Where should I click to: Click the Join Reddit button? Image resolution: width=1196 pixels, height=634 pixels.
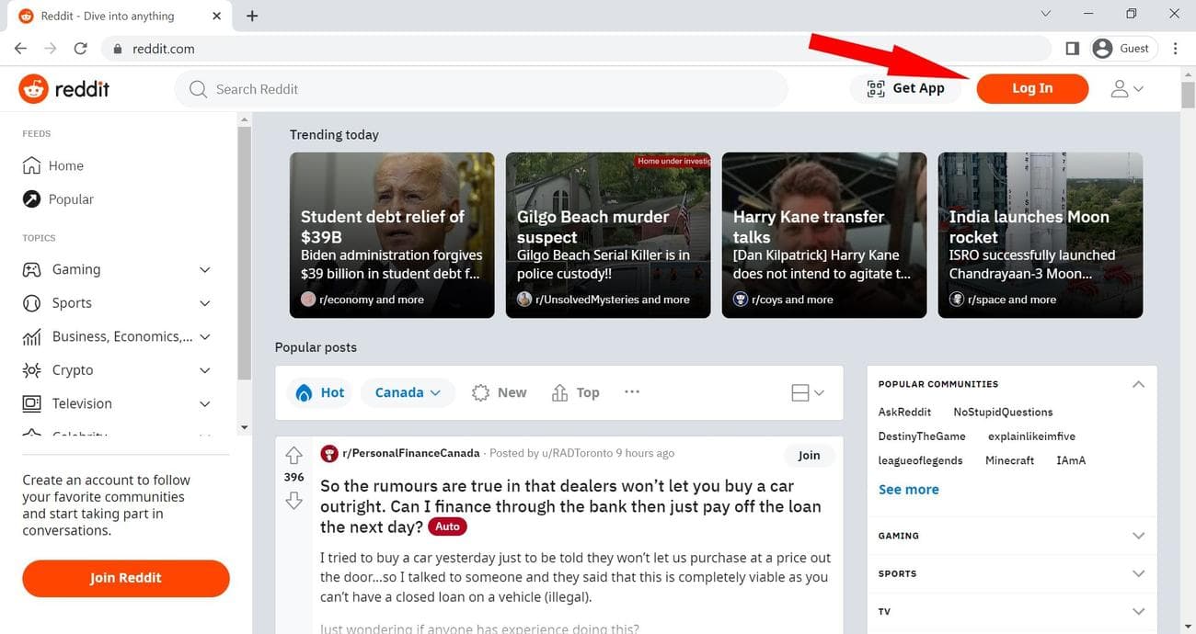126,578
